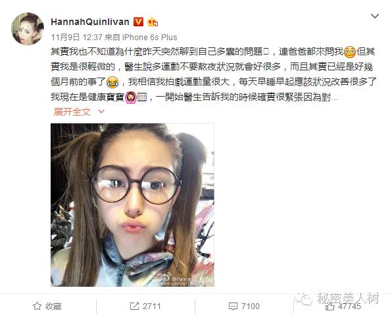The height and width of the screenshot is (317, 392).
Task: Click the iPhone 6s Plus source link
Action: pos(149,37)
